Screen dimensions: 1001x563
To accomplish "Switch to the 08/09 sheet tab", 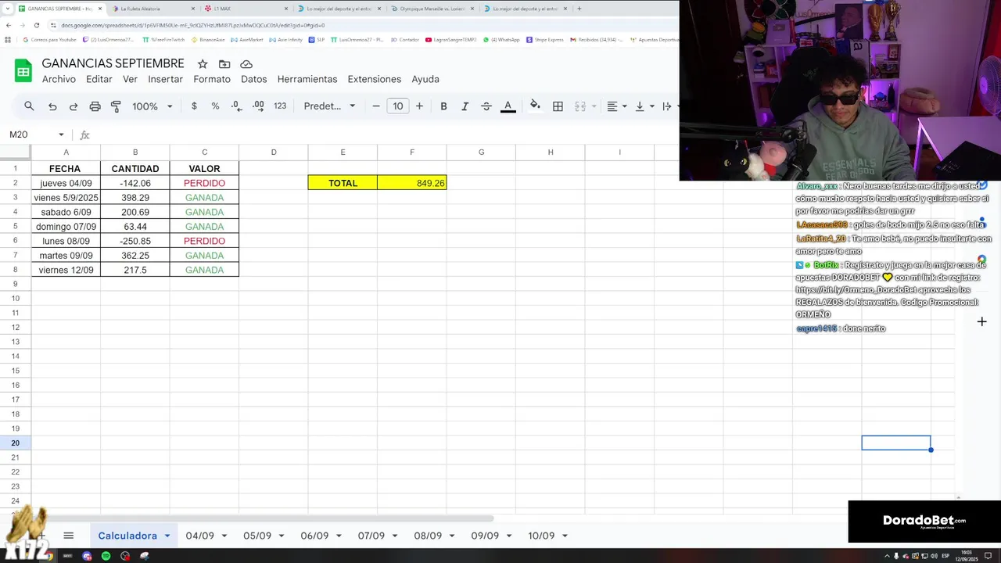I will point(428,536).
